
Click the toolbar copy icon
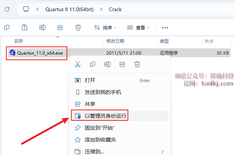tap(7, 27)
